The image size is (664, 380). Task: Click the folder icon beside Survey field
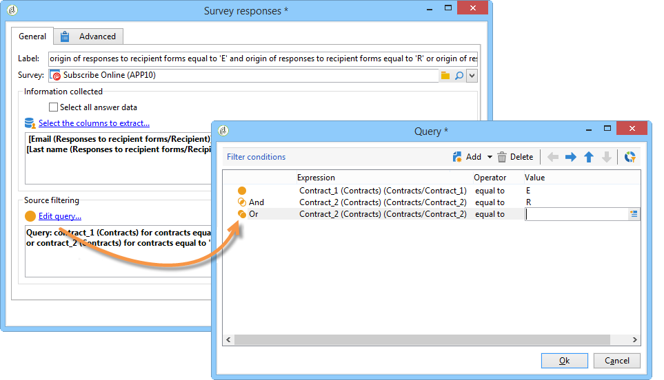[x=445, y=76]
